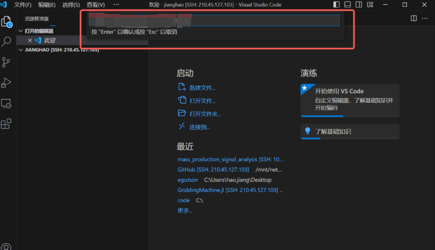435x250 pixels.
Task: Select 欢迎 in open editors list
Action: coord(82,40)
